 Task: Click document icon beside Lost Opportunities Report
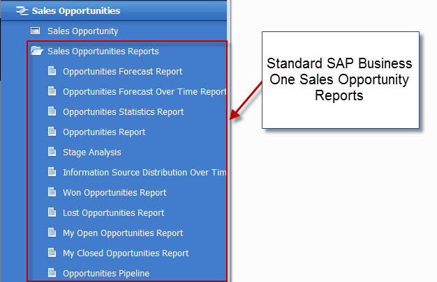coord(52,212)
